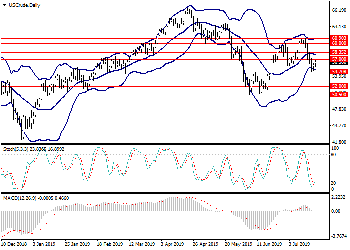Image resolution: width=350 pixels, height=250 pixels.
Task: Click the 80 level on Stochastic scale
Action: [334, 154]
